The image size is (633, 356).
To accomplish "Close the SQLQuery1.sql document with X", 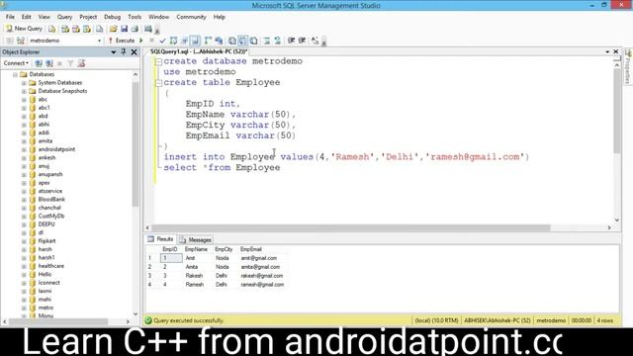I will click(x=616, y=51).
